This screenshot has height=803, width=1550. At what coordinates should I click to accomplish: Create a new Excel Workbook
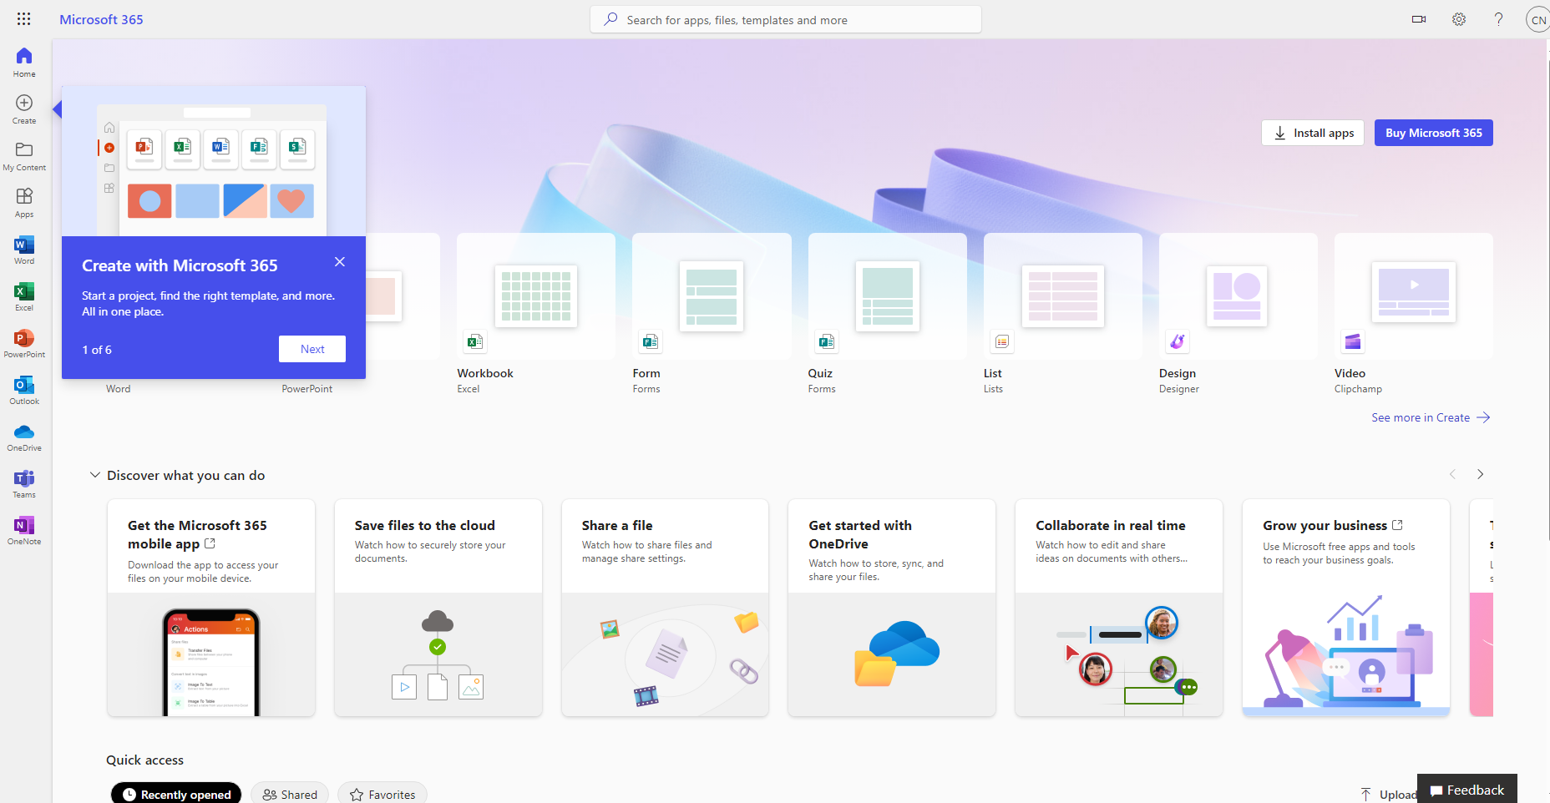[536, 314]
